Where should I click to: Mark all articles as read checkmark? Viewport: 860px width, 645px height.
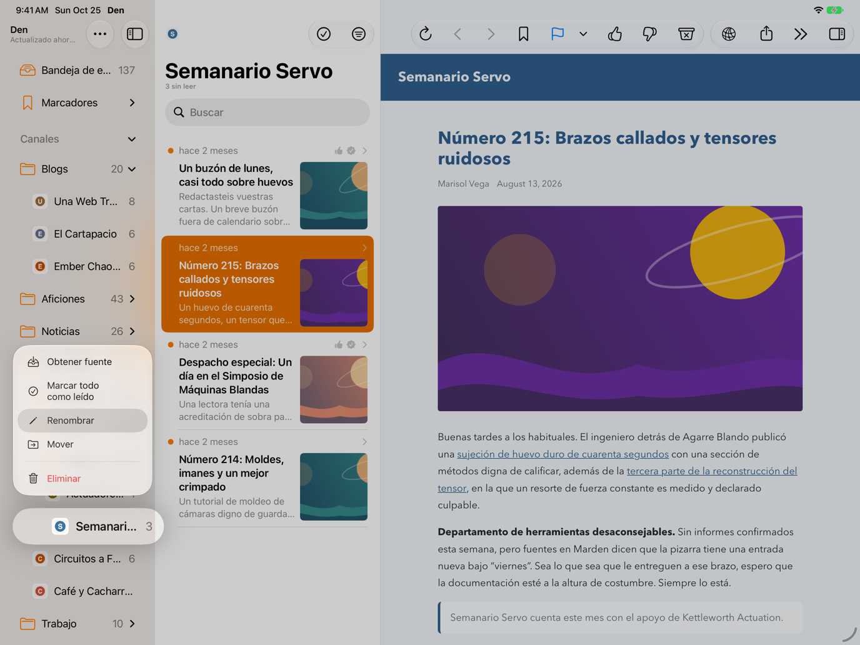click(324, 34)
